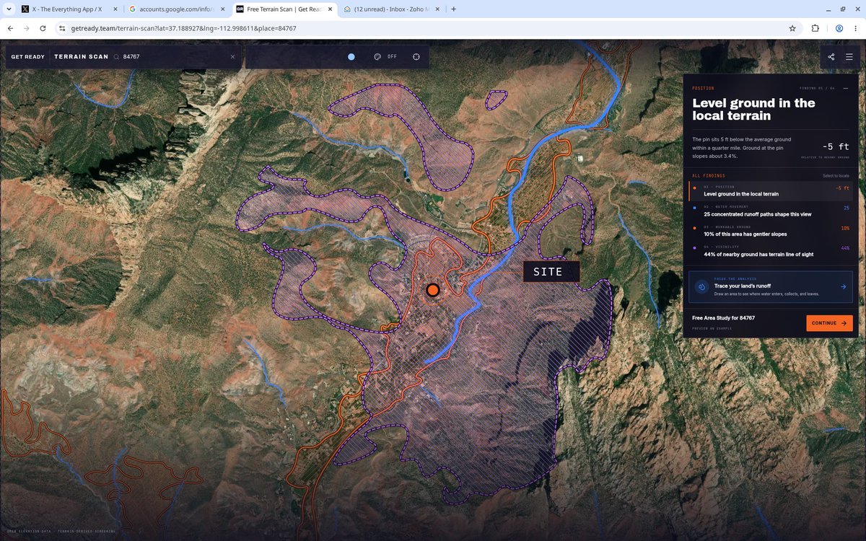Click the arrow on the Trace your land's runoff card

pyautogui.click(x=843, y=286)
